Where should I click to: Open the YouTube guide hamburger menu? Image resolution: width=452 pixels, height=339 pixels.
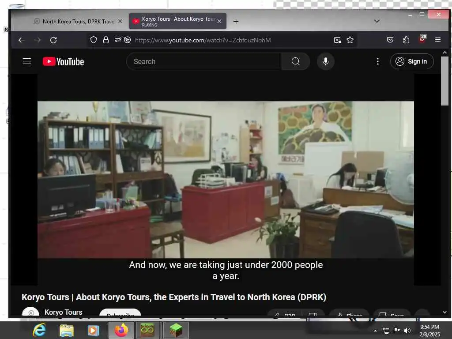pos(27,61)
